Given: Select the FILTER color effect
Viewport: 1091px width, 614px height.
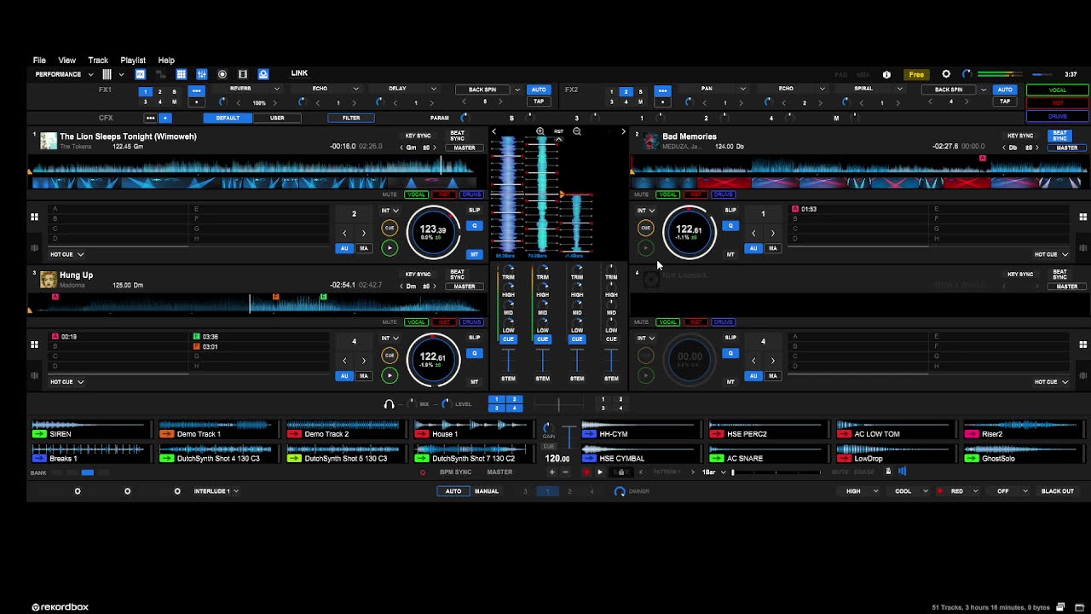Looking at the screenshot, I should tap(351, 118).
